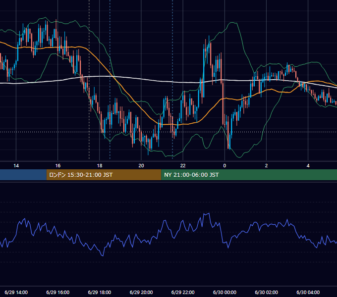This screenshot has height=297, width=337.
Task: Click the 6/29 16:00 date label
Action: point(58,292)
